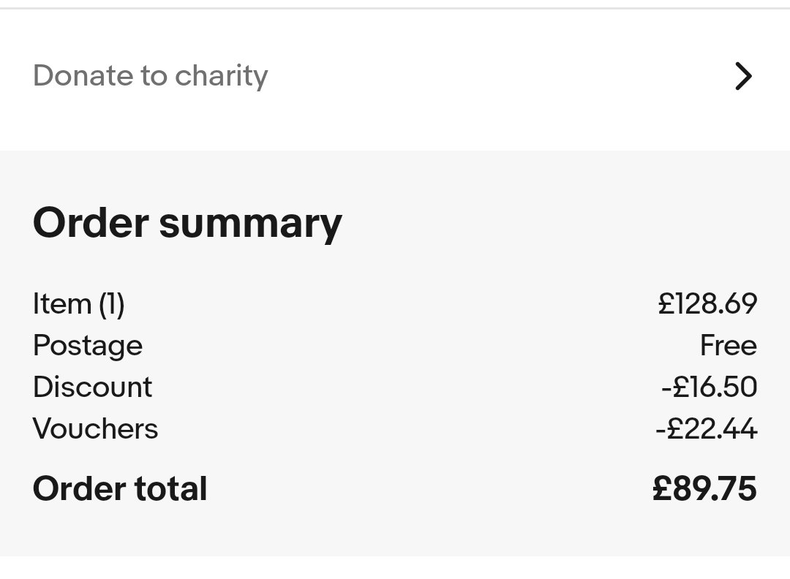Screen dimensions: 790x579
Task: Click the white area below the order summary
Action: tap(395, 568)
